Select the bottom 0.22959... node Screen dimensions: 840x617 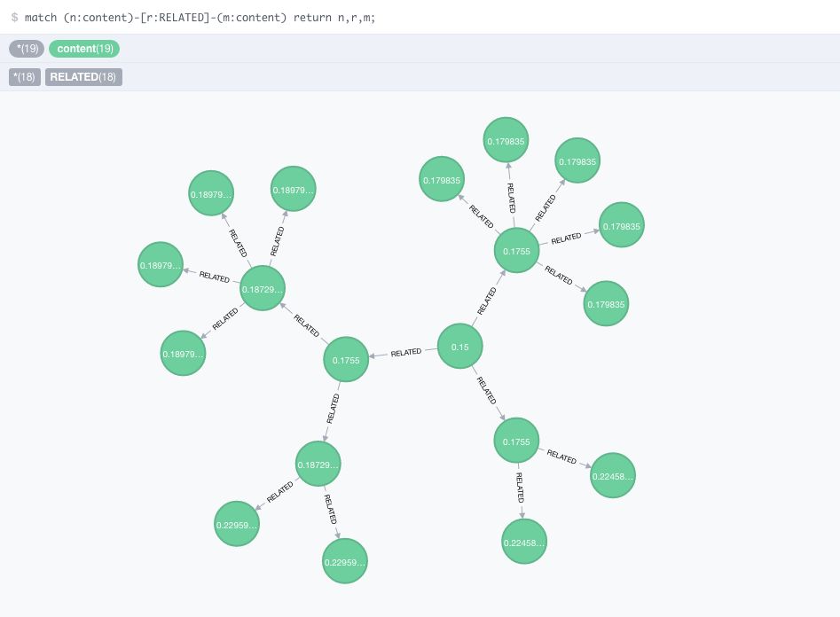344,560
